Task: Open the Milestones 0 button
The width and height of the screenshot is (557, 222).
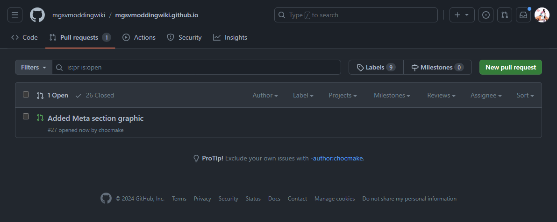Action: pyautogui.click(x=438, y=67)
